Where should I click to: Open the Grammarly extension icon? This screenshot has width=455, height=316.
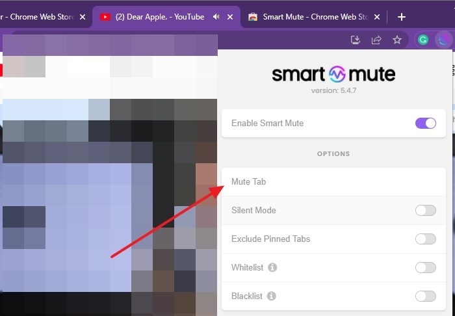point(423,40)
